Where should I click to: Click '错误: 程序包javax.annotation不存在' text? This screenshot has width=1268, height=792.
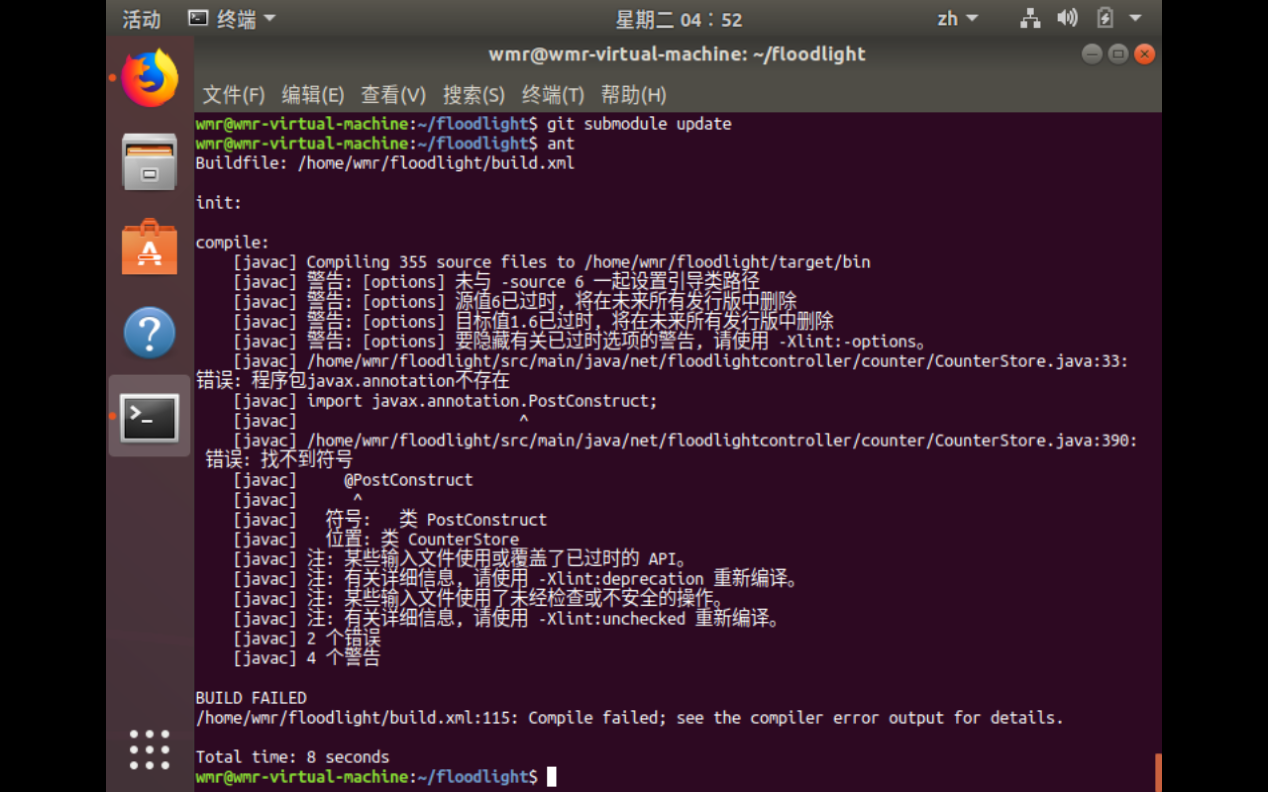point(353,381)
